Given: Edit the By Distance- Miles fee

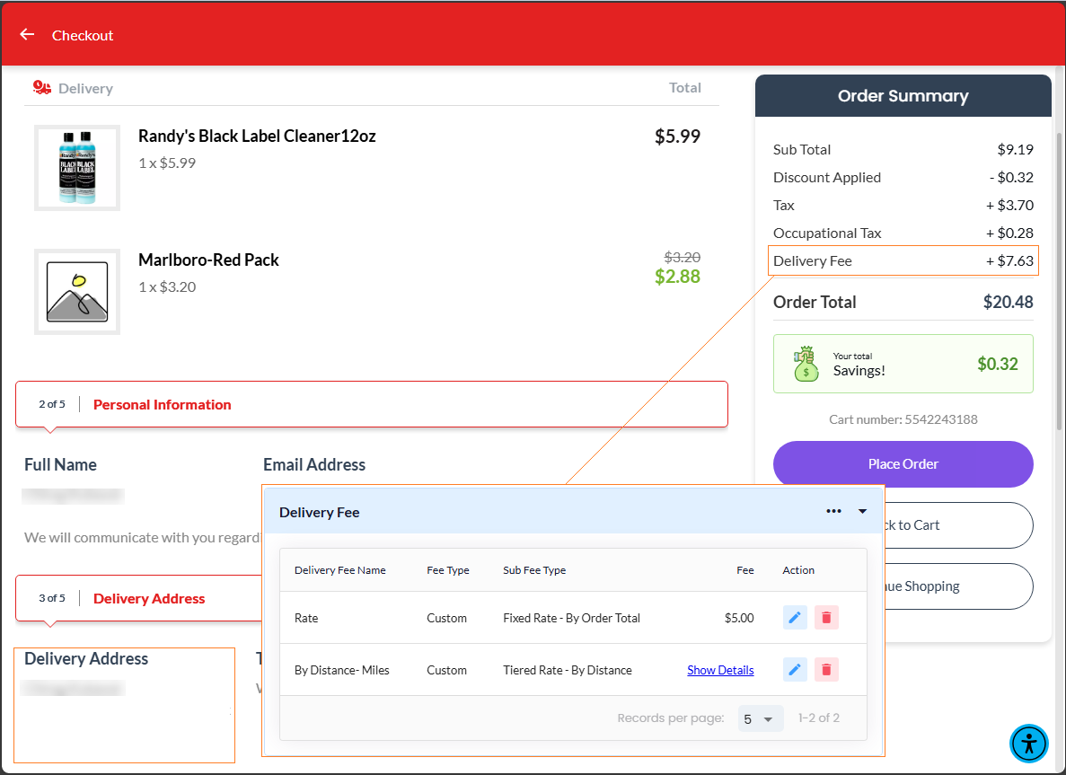Looking at the screenshot, I should tap(795, 670).
